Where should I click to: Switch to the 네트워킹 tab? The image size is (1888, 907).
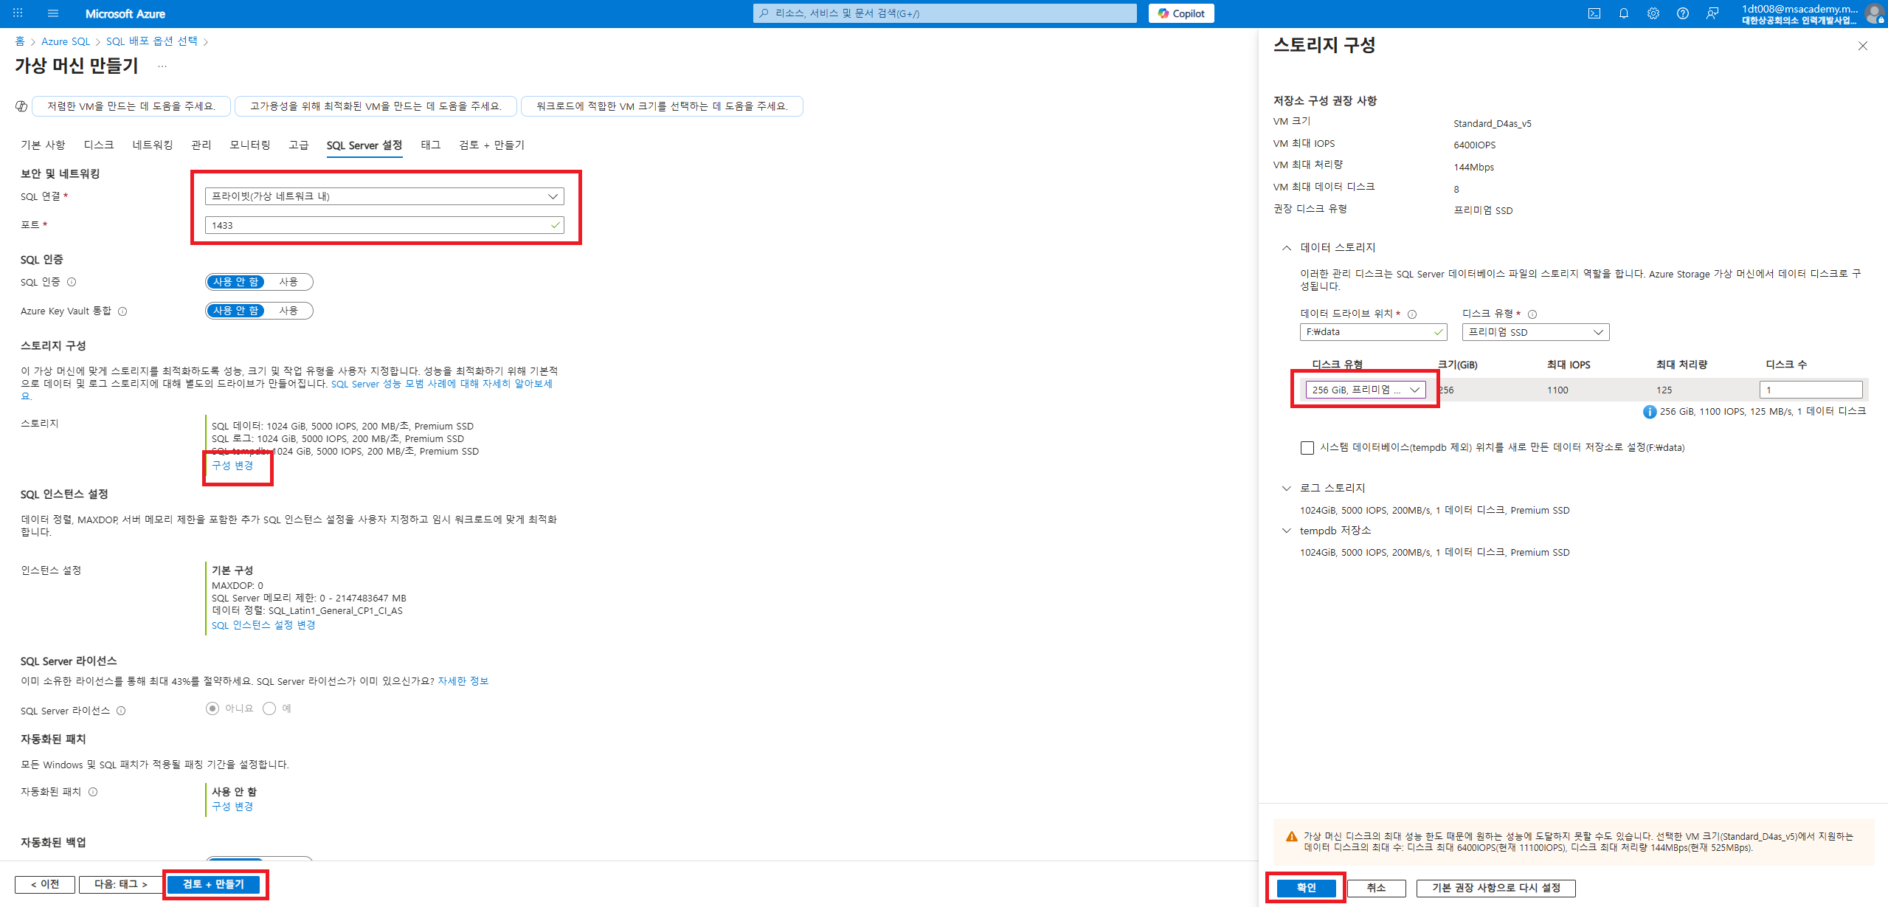tap(153, 145)
